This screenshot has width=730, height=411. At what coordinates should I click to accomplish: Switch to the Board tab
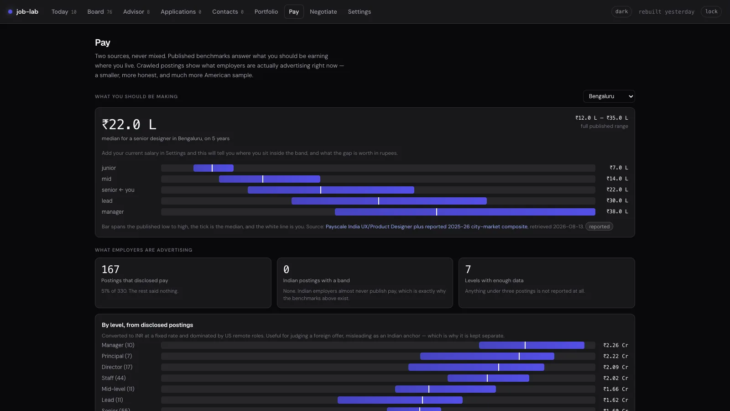coord(99,12)
